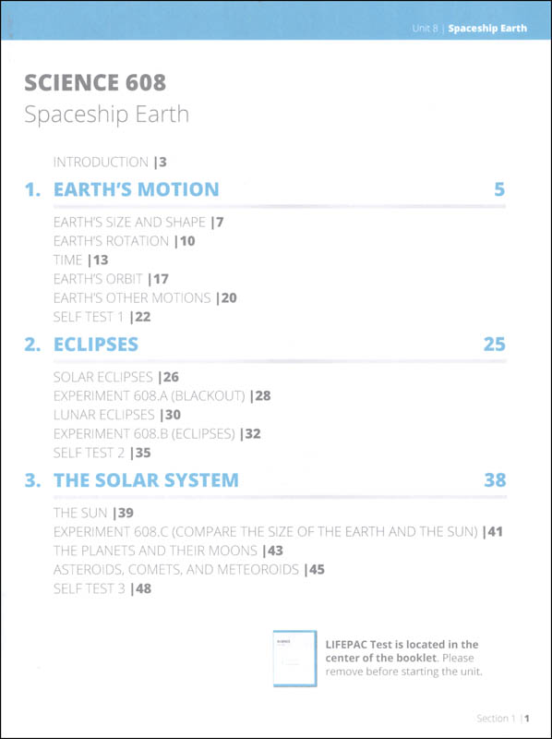
Task: Go to Earth's Size and Shape entry
Action: (138, 222)
